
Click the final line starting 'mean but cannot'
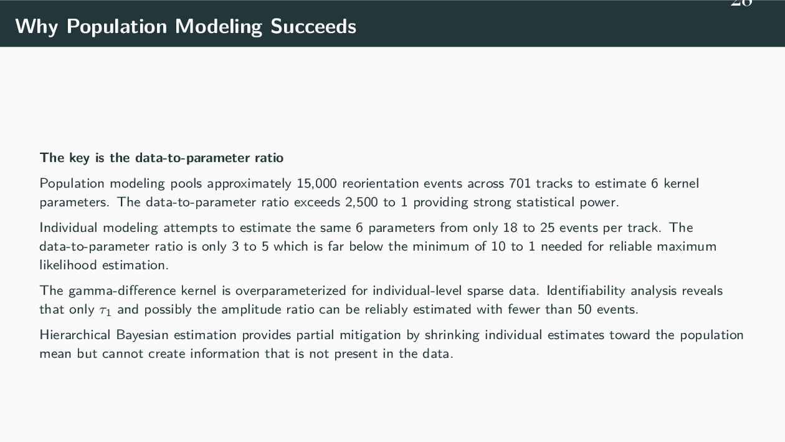pyautogui.click(x=246, y=353)
